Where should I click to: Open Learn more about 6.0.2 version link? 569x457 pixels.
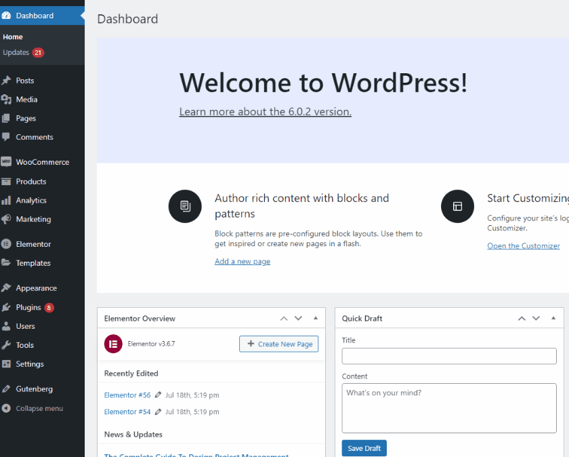266,111
